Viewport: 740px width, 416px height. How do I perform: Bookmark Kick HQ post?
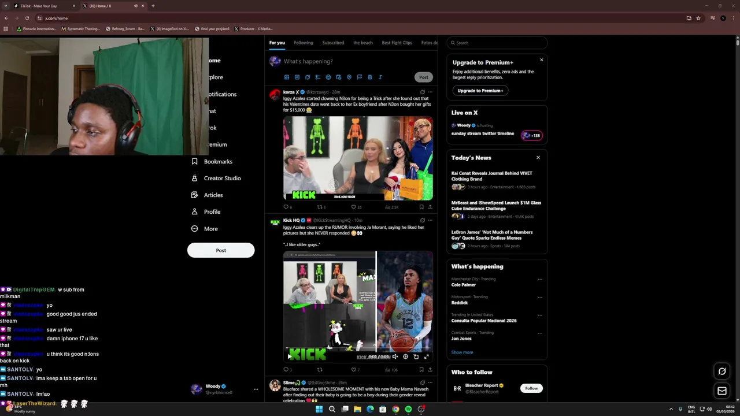click(x=421, y=370)
